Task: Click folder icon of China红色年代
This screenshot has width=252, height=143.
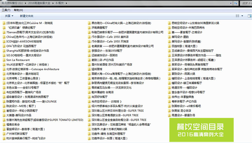Action: (4, 37)
